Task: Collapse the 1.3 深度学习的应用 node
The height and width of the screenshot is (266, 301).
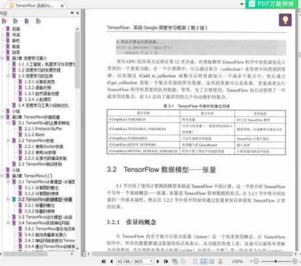Action: 8,76
